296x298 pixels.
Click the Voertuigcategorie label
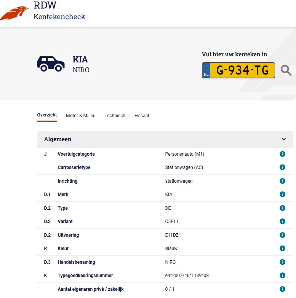click(x=76, y=154)
